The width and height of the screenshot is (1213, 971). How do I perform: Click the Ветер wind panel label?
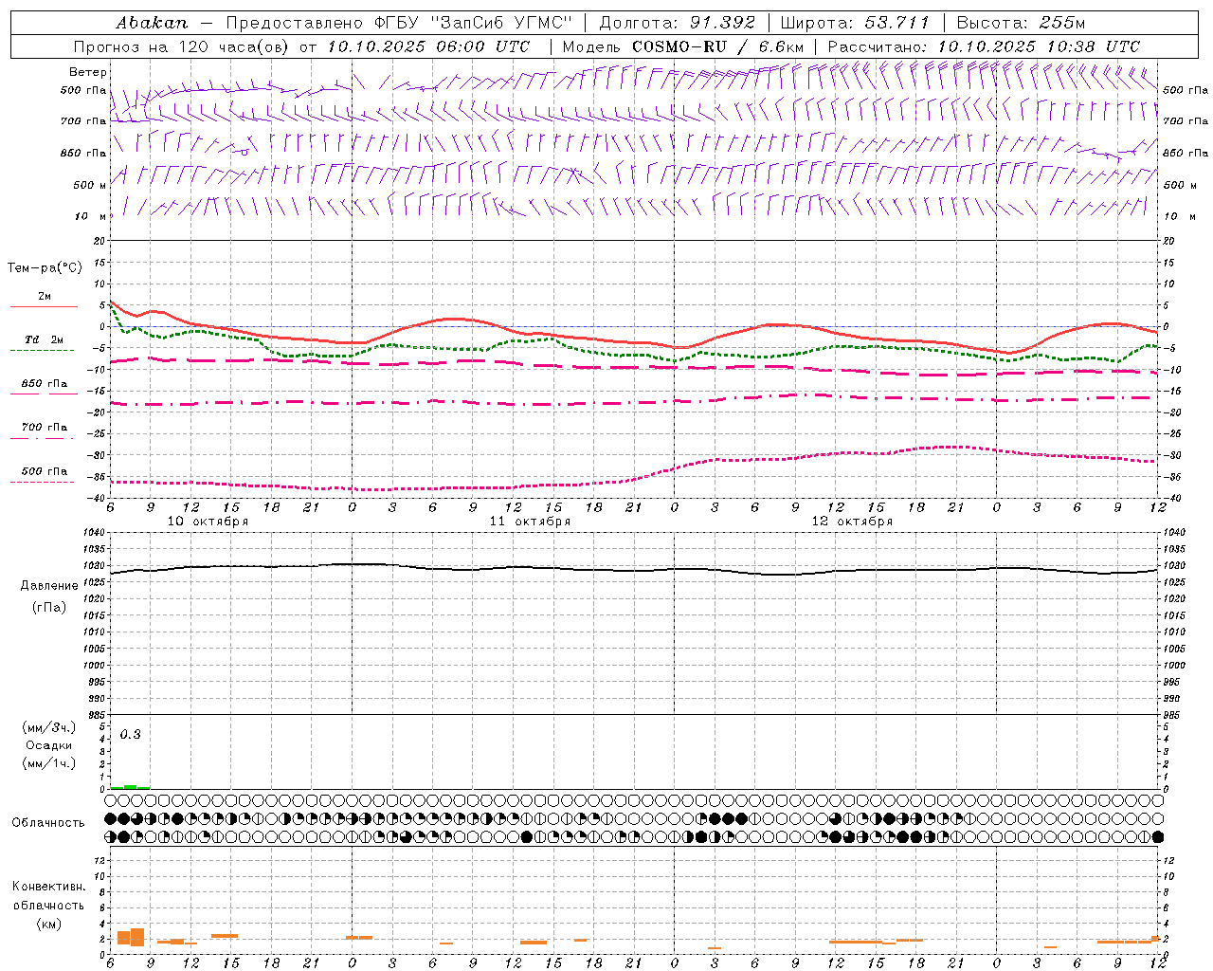(x=88, y=72)
